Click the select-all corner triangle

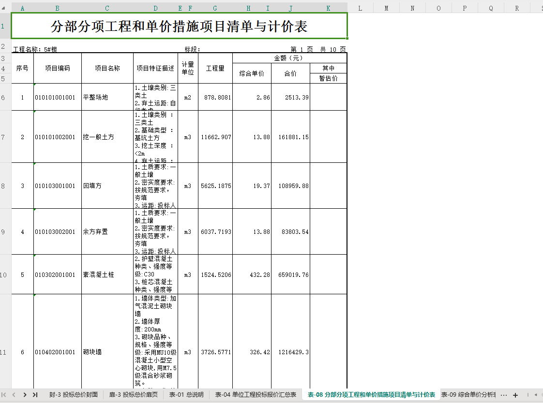[3, 8]
